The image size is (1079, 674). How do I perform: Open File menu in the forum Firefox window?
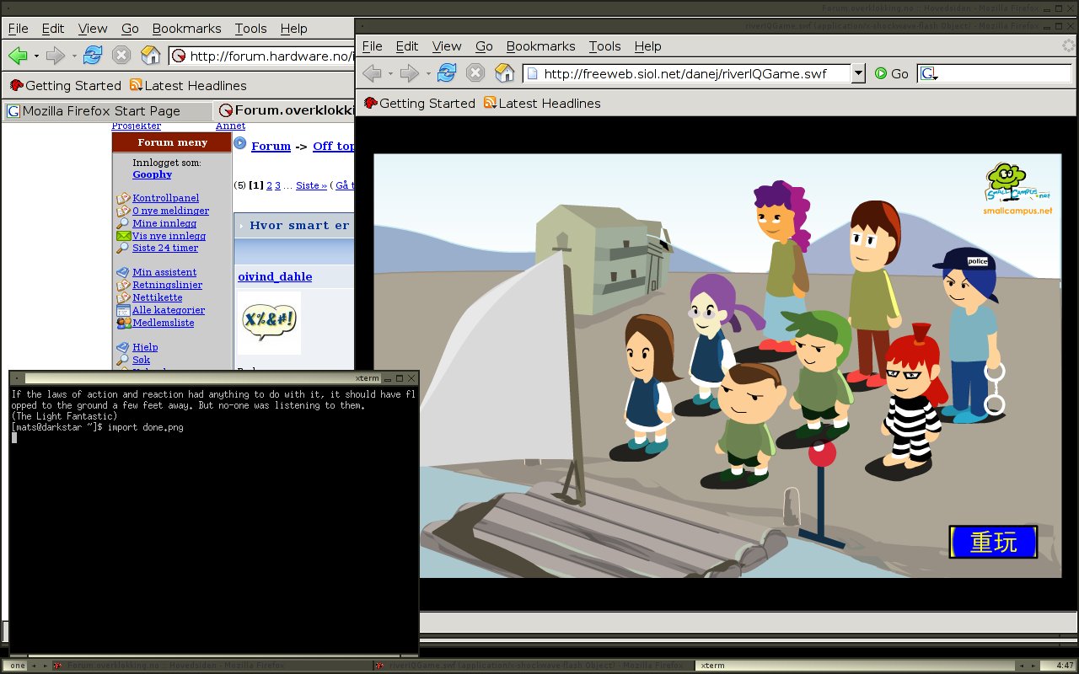point(19,29)
